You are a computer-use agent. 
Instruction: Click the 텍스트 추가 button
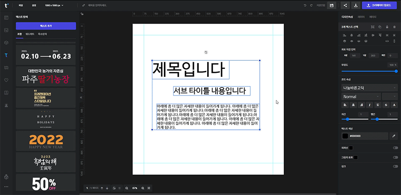(46, 26)
